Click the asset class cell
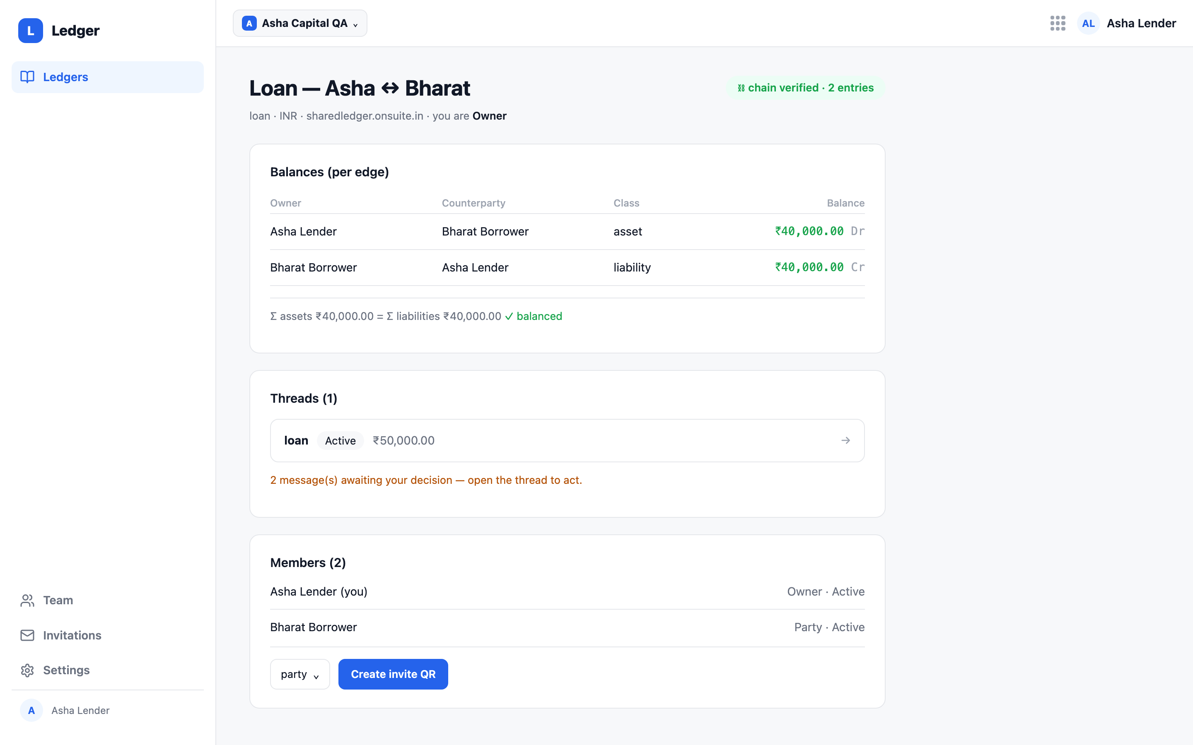The width and height of the screenshot is (1193, 745). 628,231
